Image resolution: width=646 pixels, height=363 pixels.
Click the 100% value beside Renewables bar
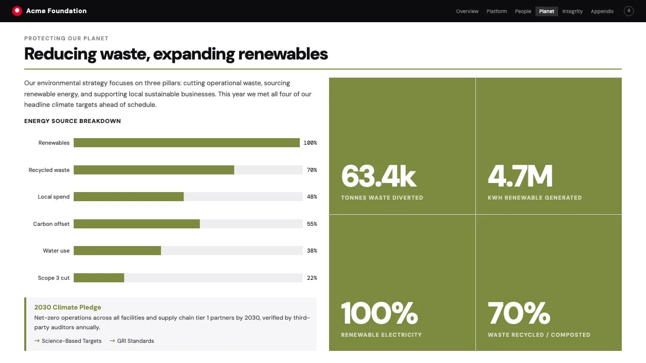(310, 143)
